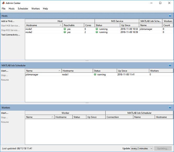Open the Hosts menu

(x=12, y=9)
